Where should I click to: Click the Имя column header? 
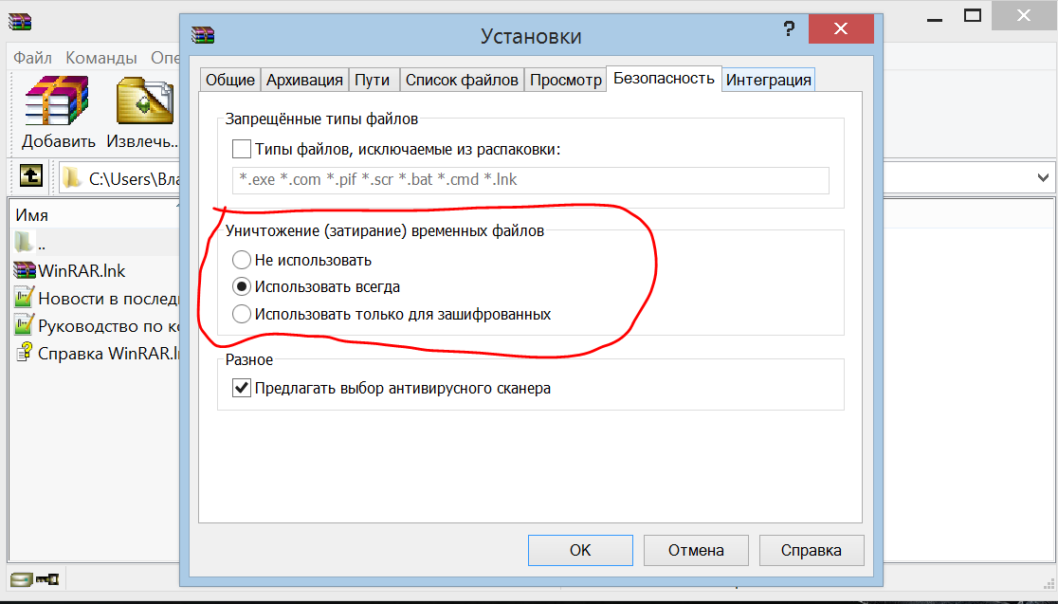32,215
